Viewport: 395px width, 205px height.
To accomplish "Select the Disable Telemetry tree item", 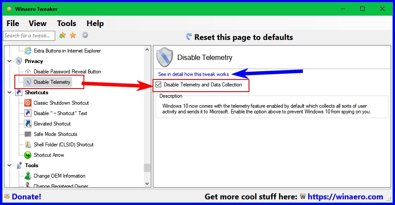I will (x=52, y=82).
